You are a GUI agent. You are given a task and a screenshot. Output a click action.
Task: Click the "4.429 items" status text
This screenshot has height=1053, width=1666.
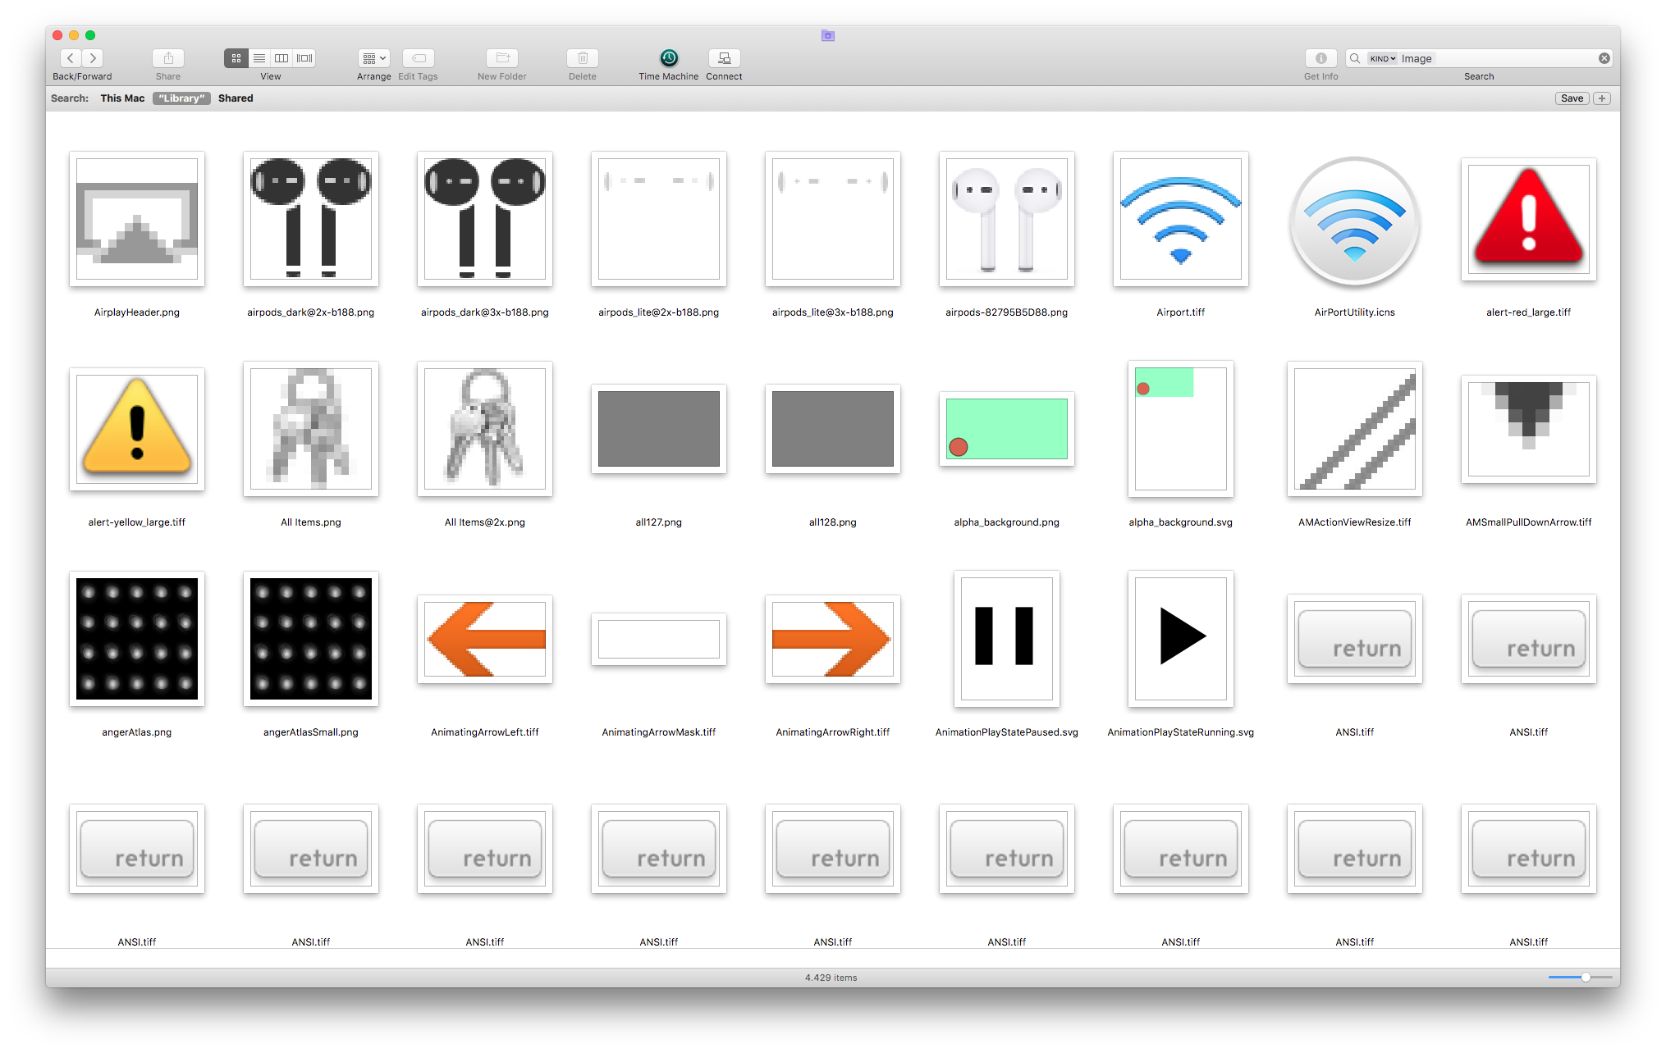click(x=831, y=978)
